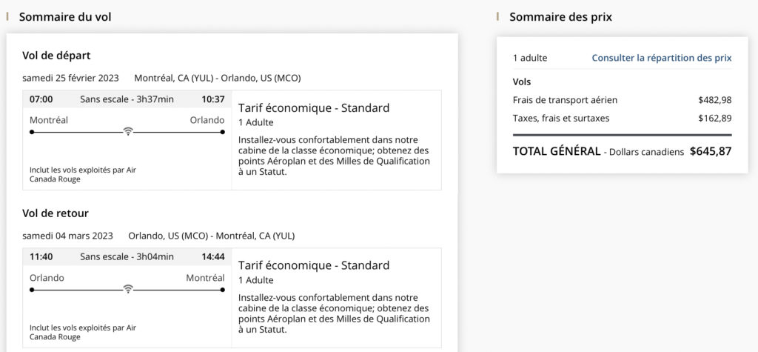Click the Wi-Fi icon on the return flight
758x352 pixels.
128,288
